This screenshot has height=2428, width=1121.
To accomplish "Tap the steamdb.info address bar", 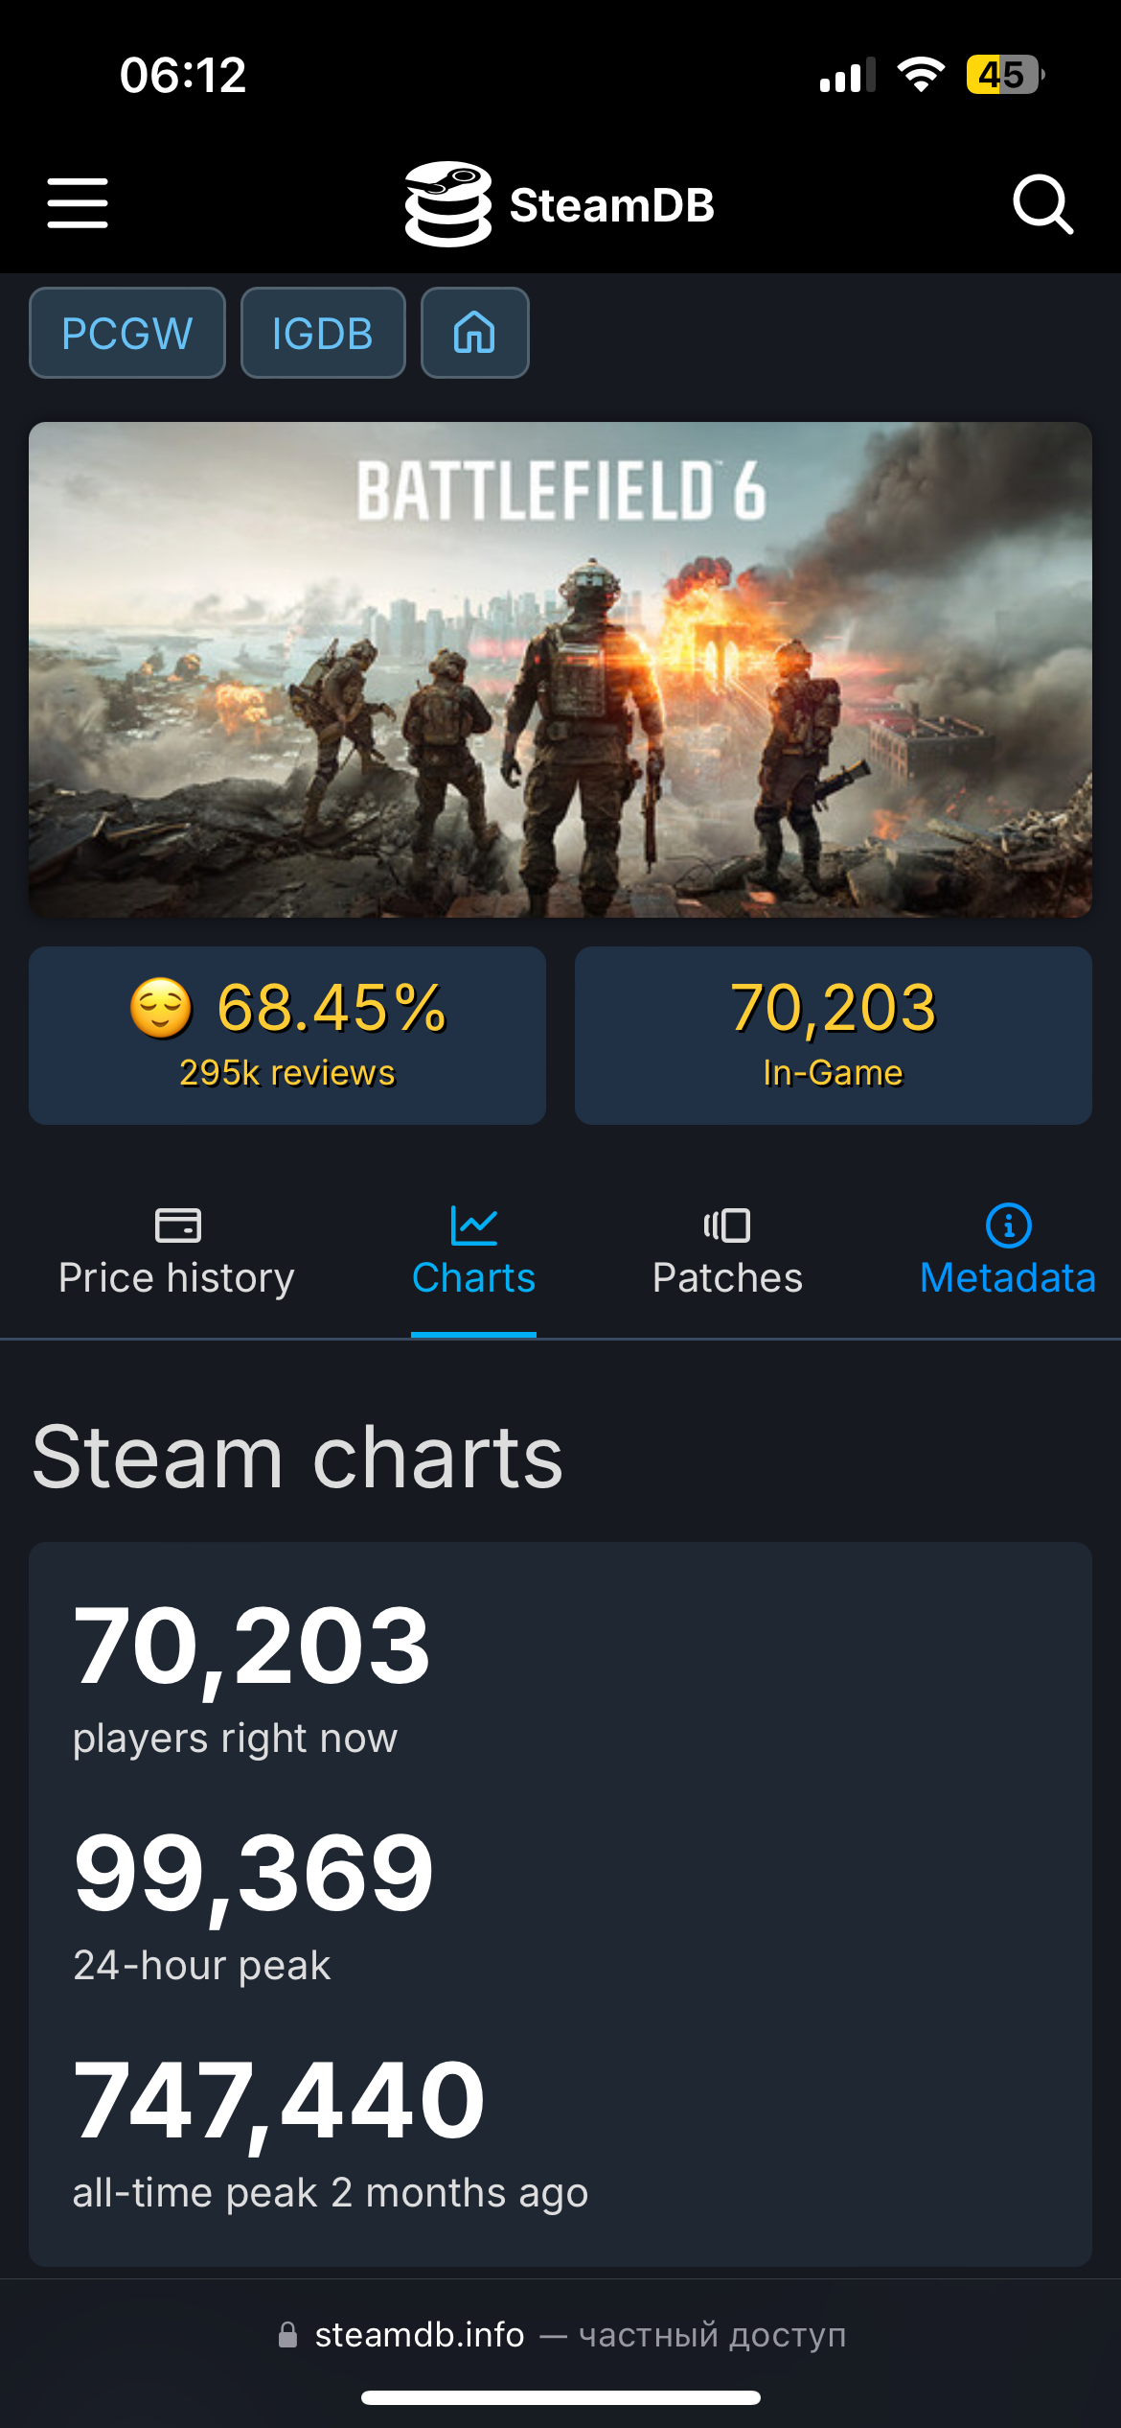I will coord(560,2334).
